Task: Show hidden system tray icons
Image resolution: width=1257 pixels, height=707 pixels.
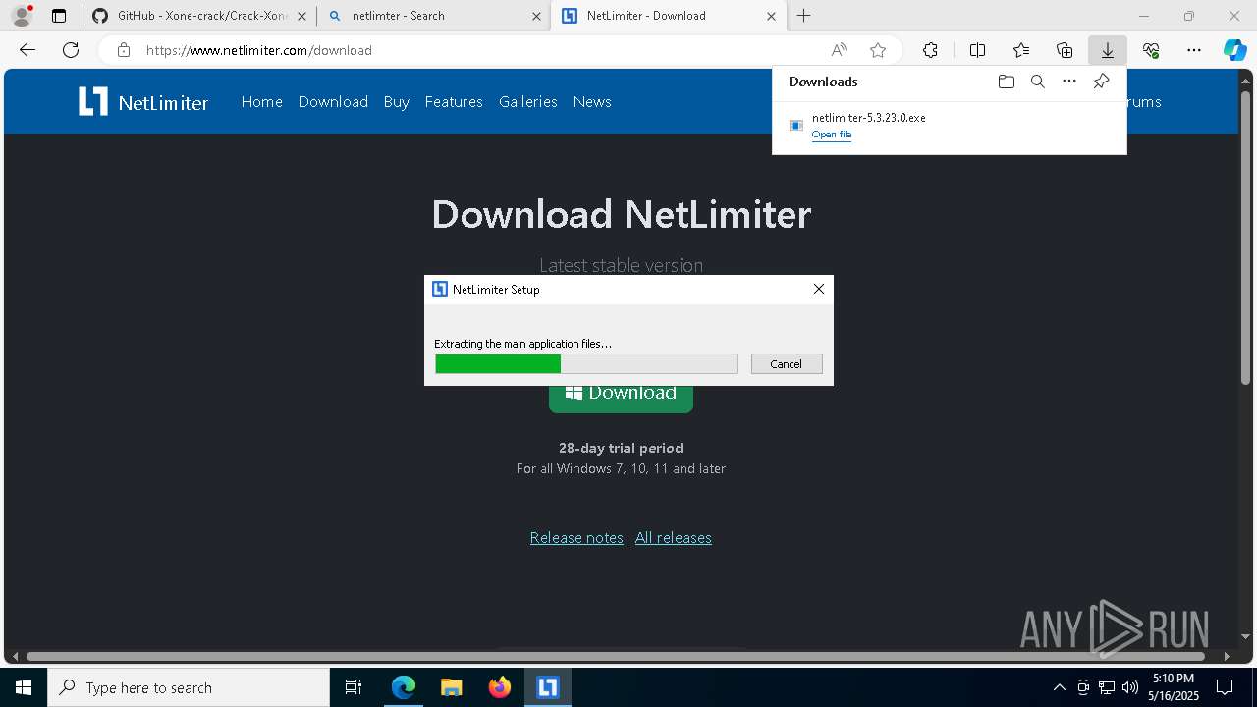Action: click(1059, 687)
